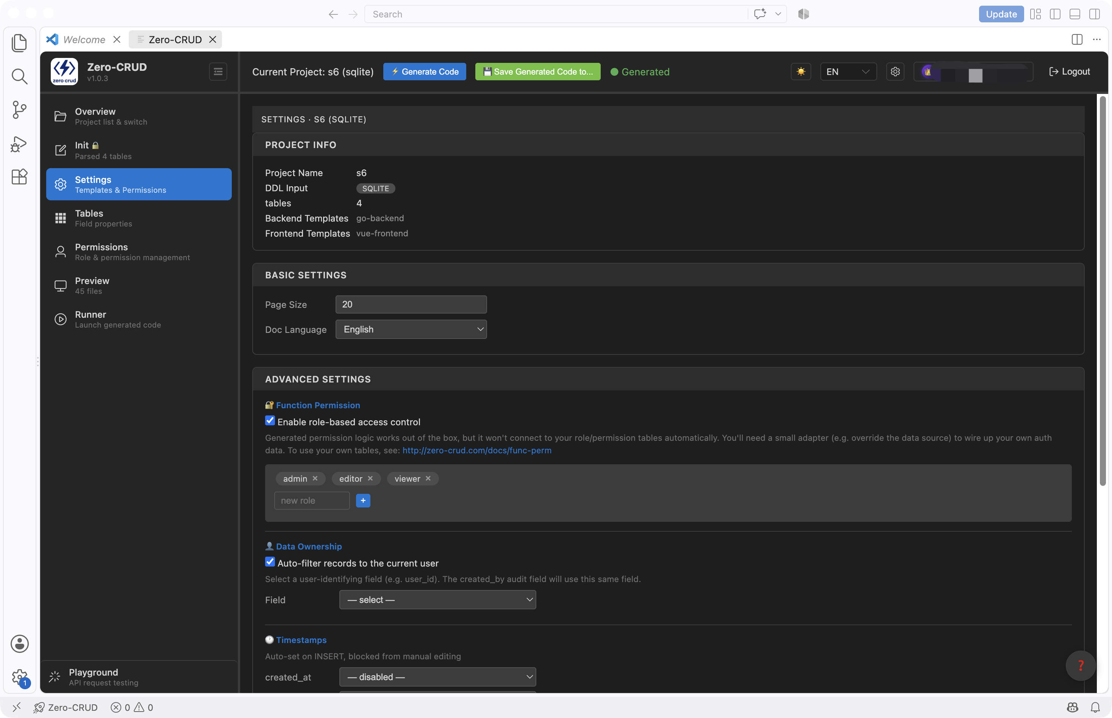Screen dimensions: 1112x718
Task: Split the editor right
Action: click(x=1076, y=40)
